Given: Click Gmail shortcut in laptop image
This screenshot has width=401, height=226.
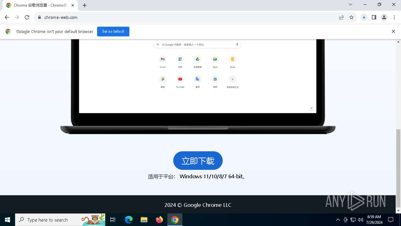Looking at the screenshot, I should click(x=163, y=62).
